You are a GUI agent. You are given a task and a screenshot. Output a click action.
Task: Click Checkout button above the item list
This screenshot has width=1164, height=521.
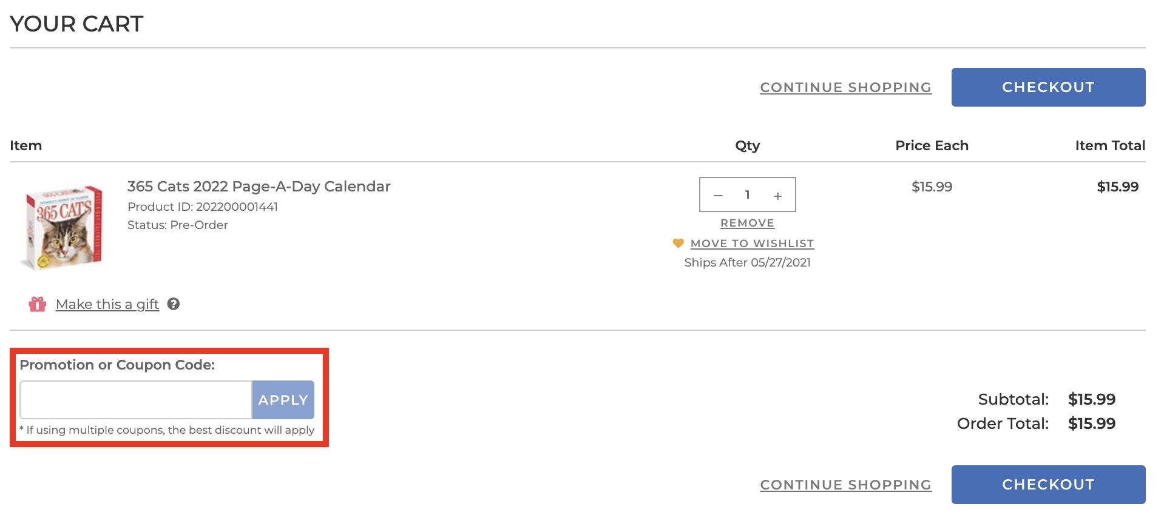click(x=1048, y=87)
